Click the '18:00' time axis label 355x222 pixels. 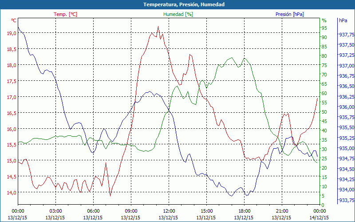coord(245,211)
